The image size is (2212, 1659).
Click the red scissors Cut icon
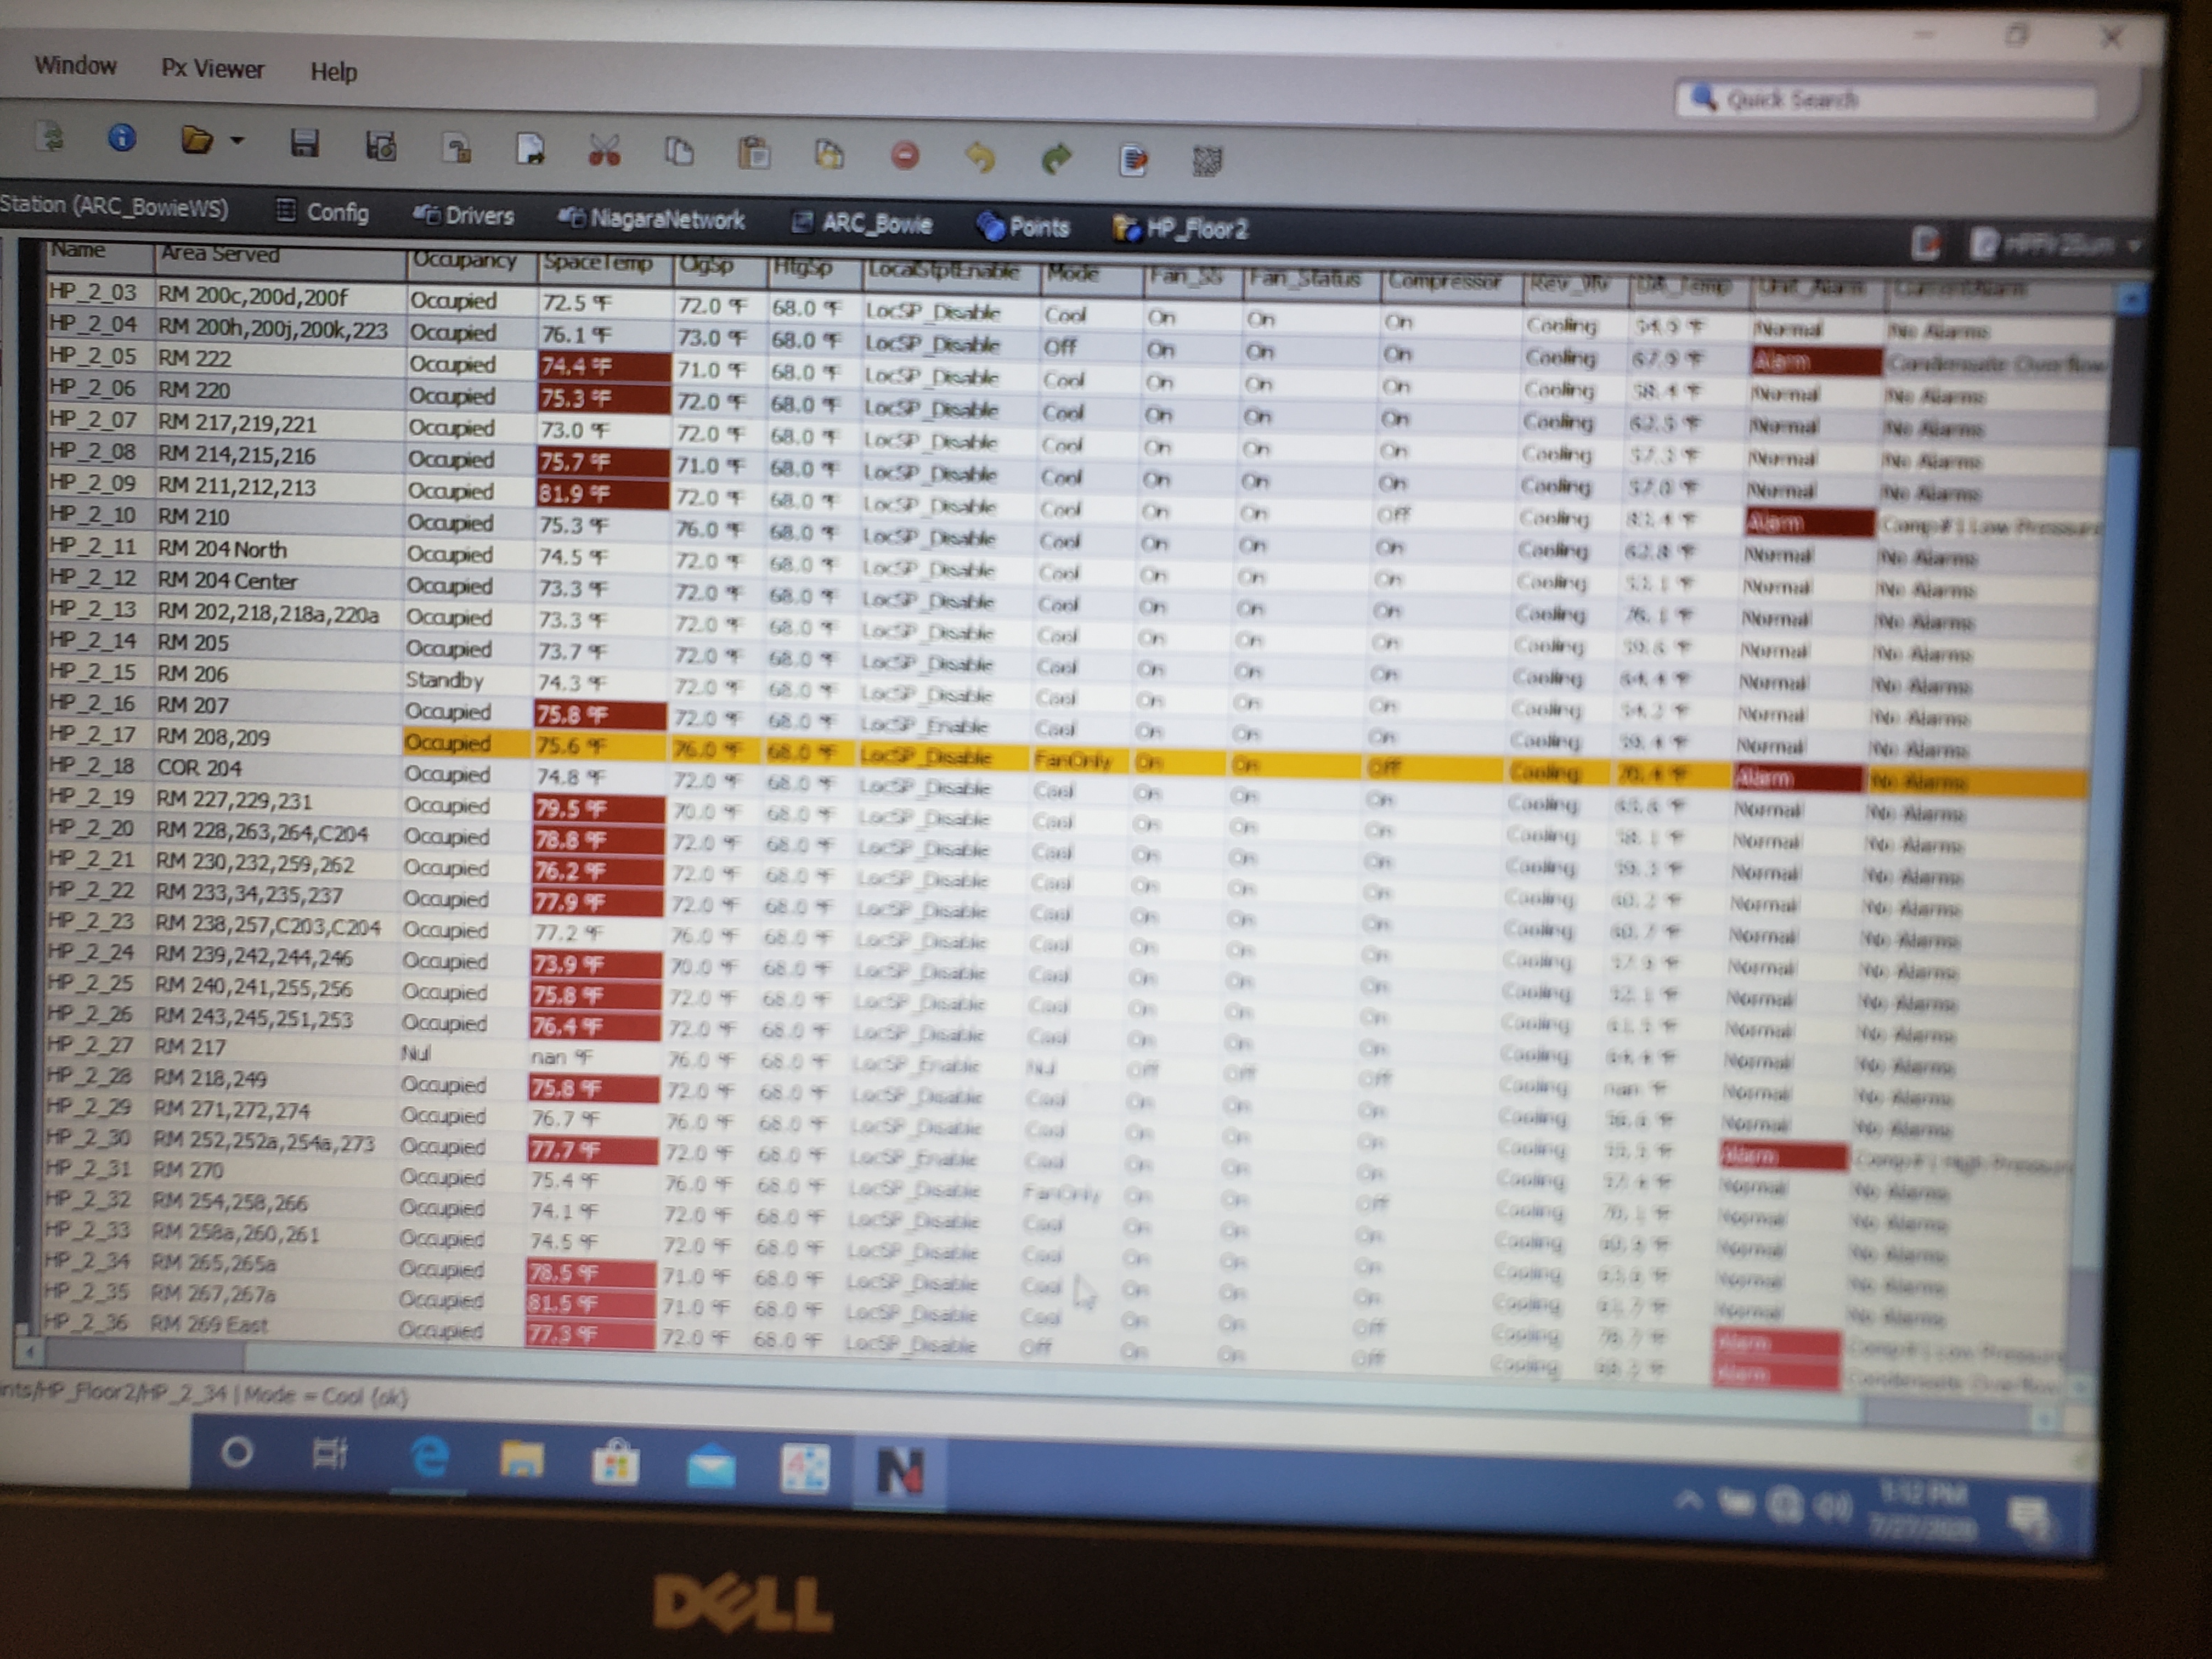click(x=604, y=150)
